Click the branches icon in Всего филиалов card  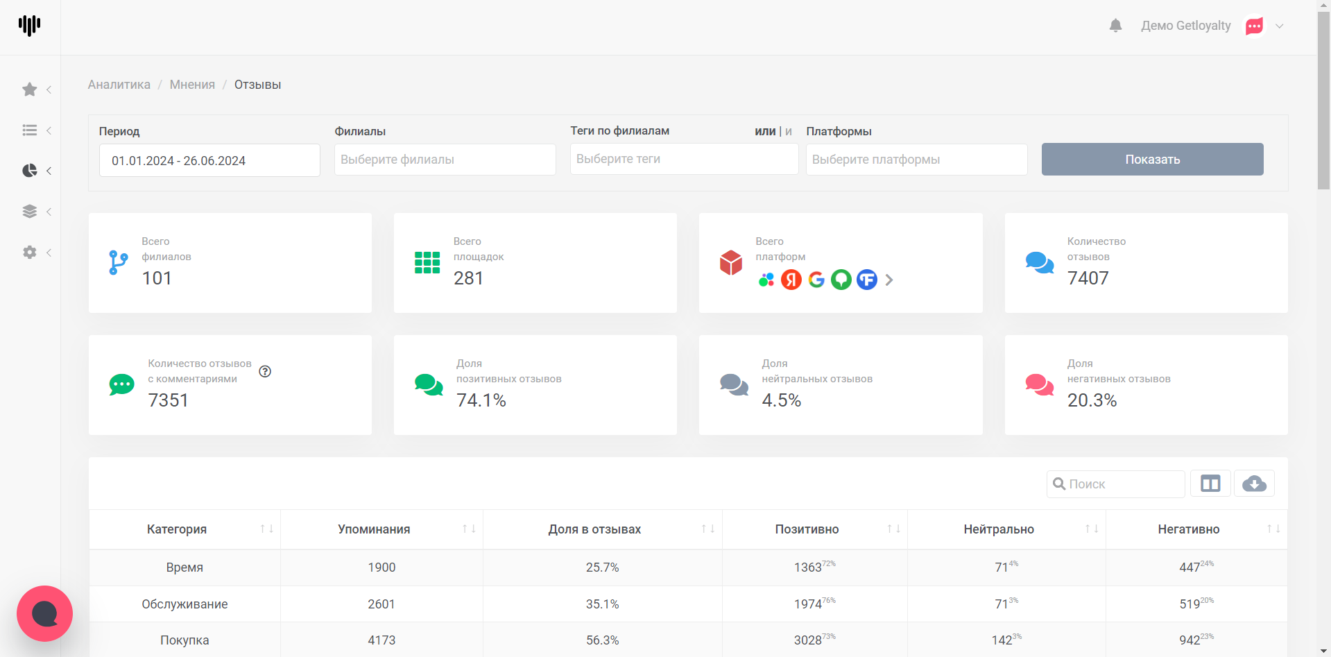coord(119,263)
